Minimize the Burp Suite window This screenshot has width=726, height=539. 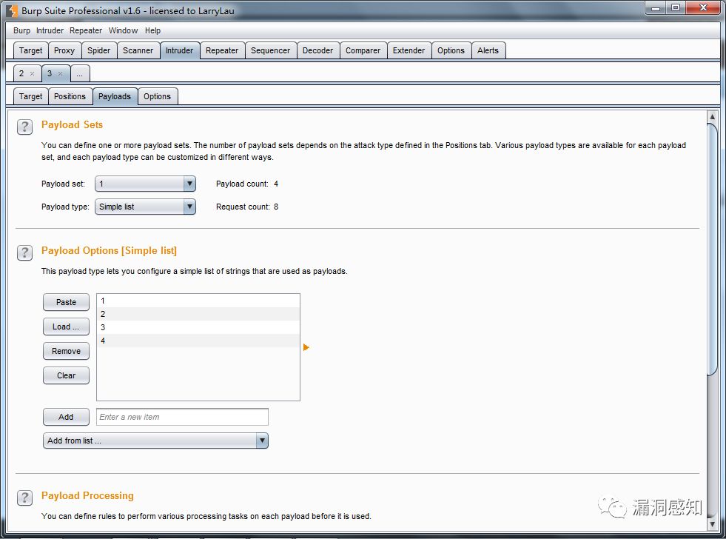coord(656,8)
